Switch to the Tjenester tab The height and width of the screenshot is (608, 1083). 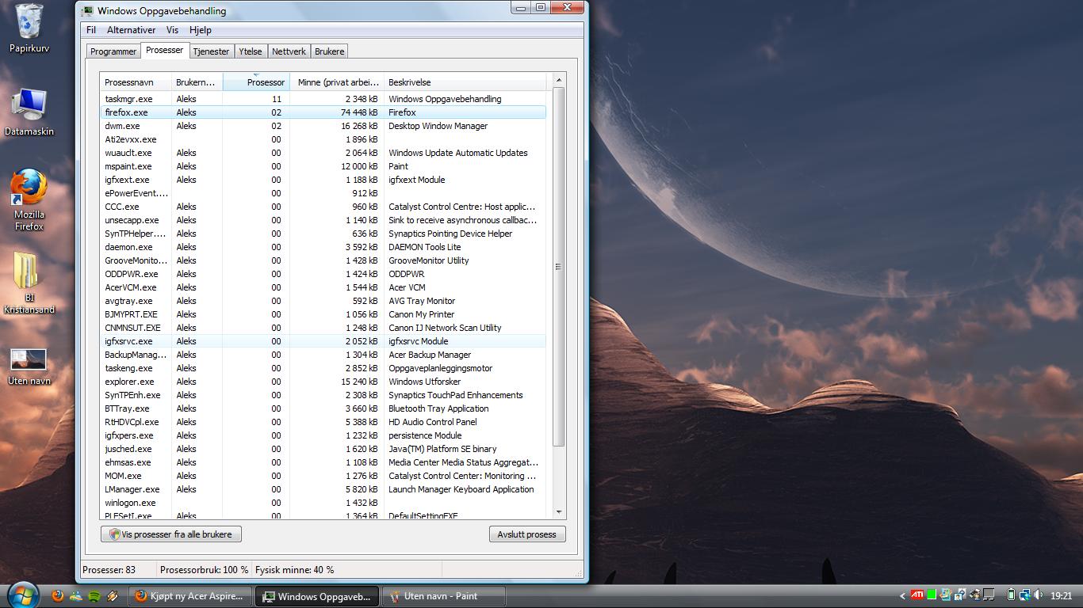point(211,51)
